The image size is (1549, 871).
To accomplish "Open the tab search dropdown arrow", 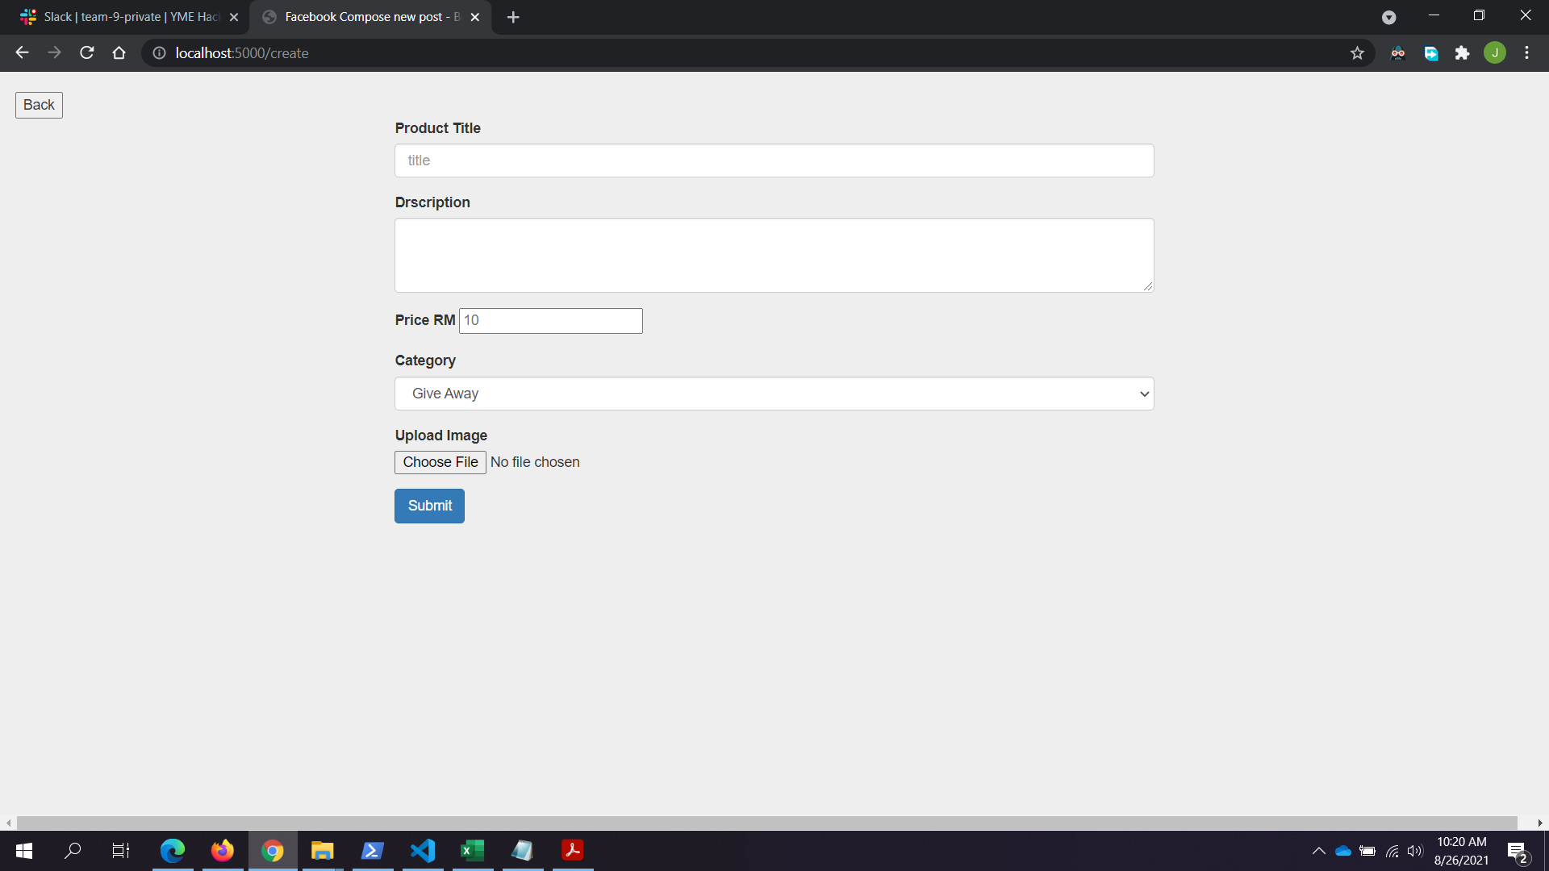I will click(1388, 17).
